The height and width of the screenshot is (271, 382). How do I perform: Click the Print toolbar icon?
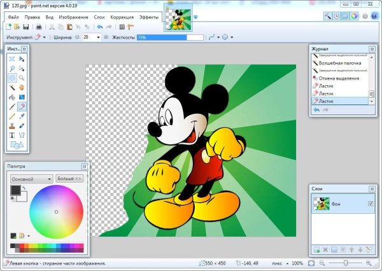pos(39,27)
